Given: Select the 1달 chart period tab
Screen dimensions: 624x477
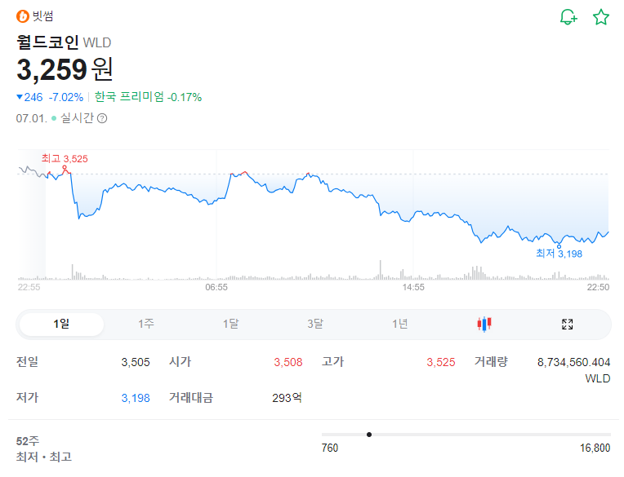Looking at the screenshot, I should pos(231,324).
